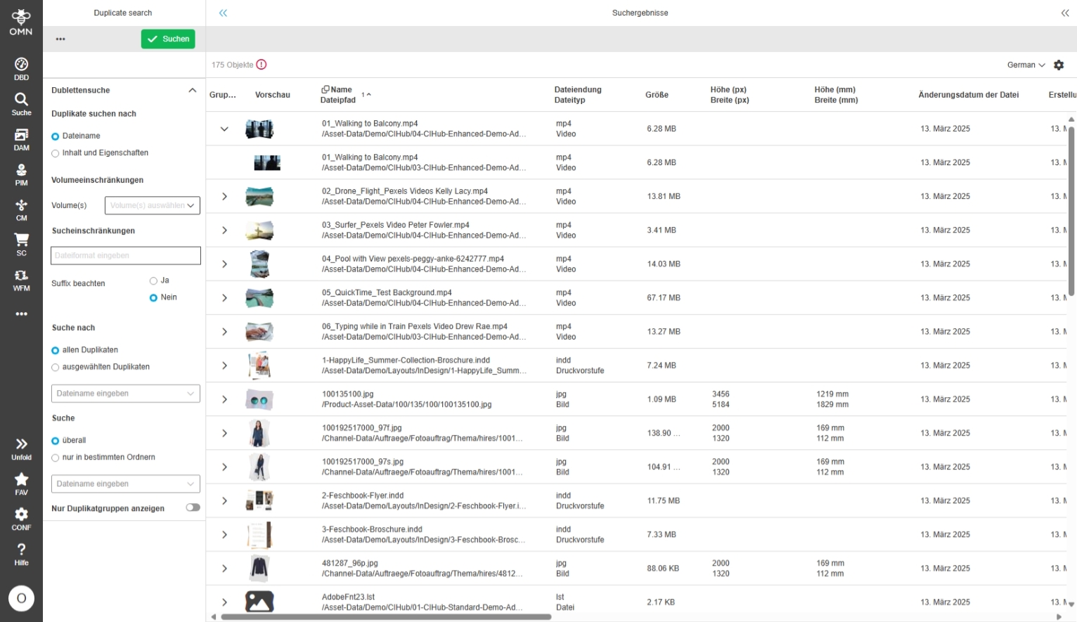Select the 'Inhalt und Eigenschaften' radio option

click(56, 153)
